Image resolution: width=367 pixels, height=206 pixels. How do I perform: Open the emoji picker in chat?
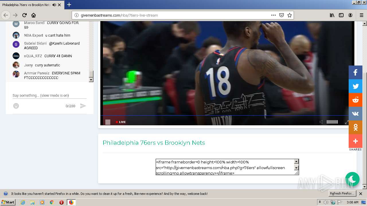point(16,106)
